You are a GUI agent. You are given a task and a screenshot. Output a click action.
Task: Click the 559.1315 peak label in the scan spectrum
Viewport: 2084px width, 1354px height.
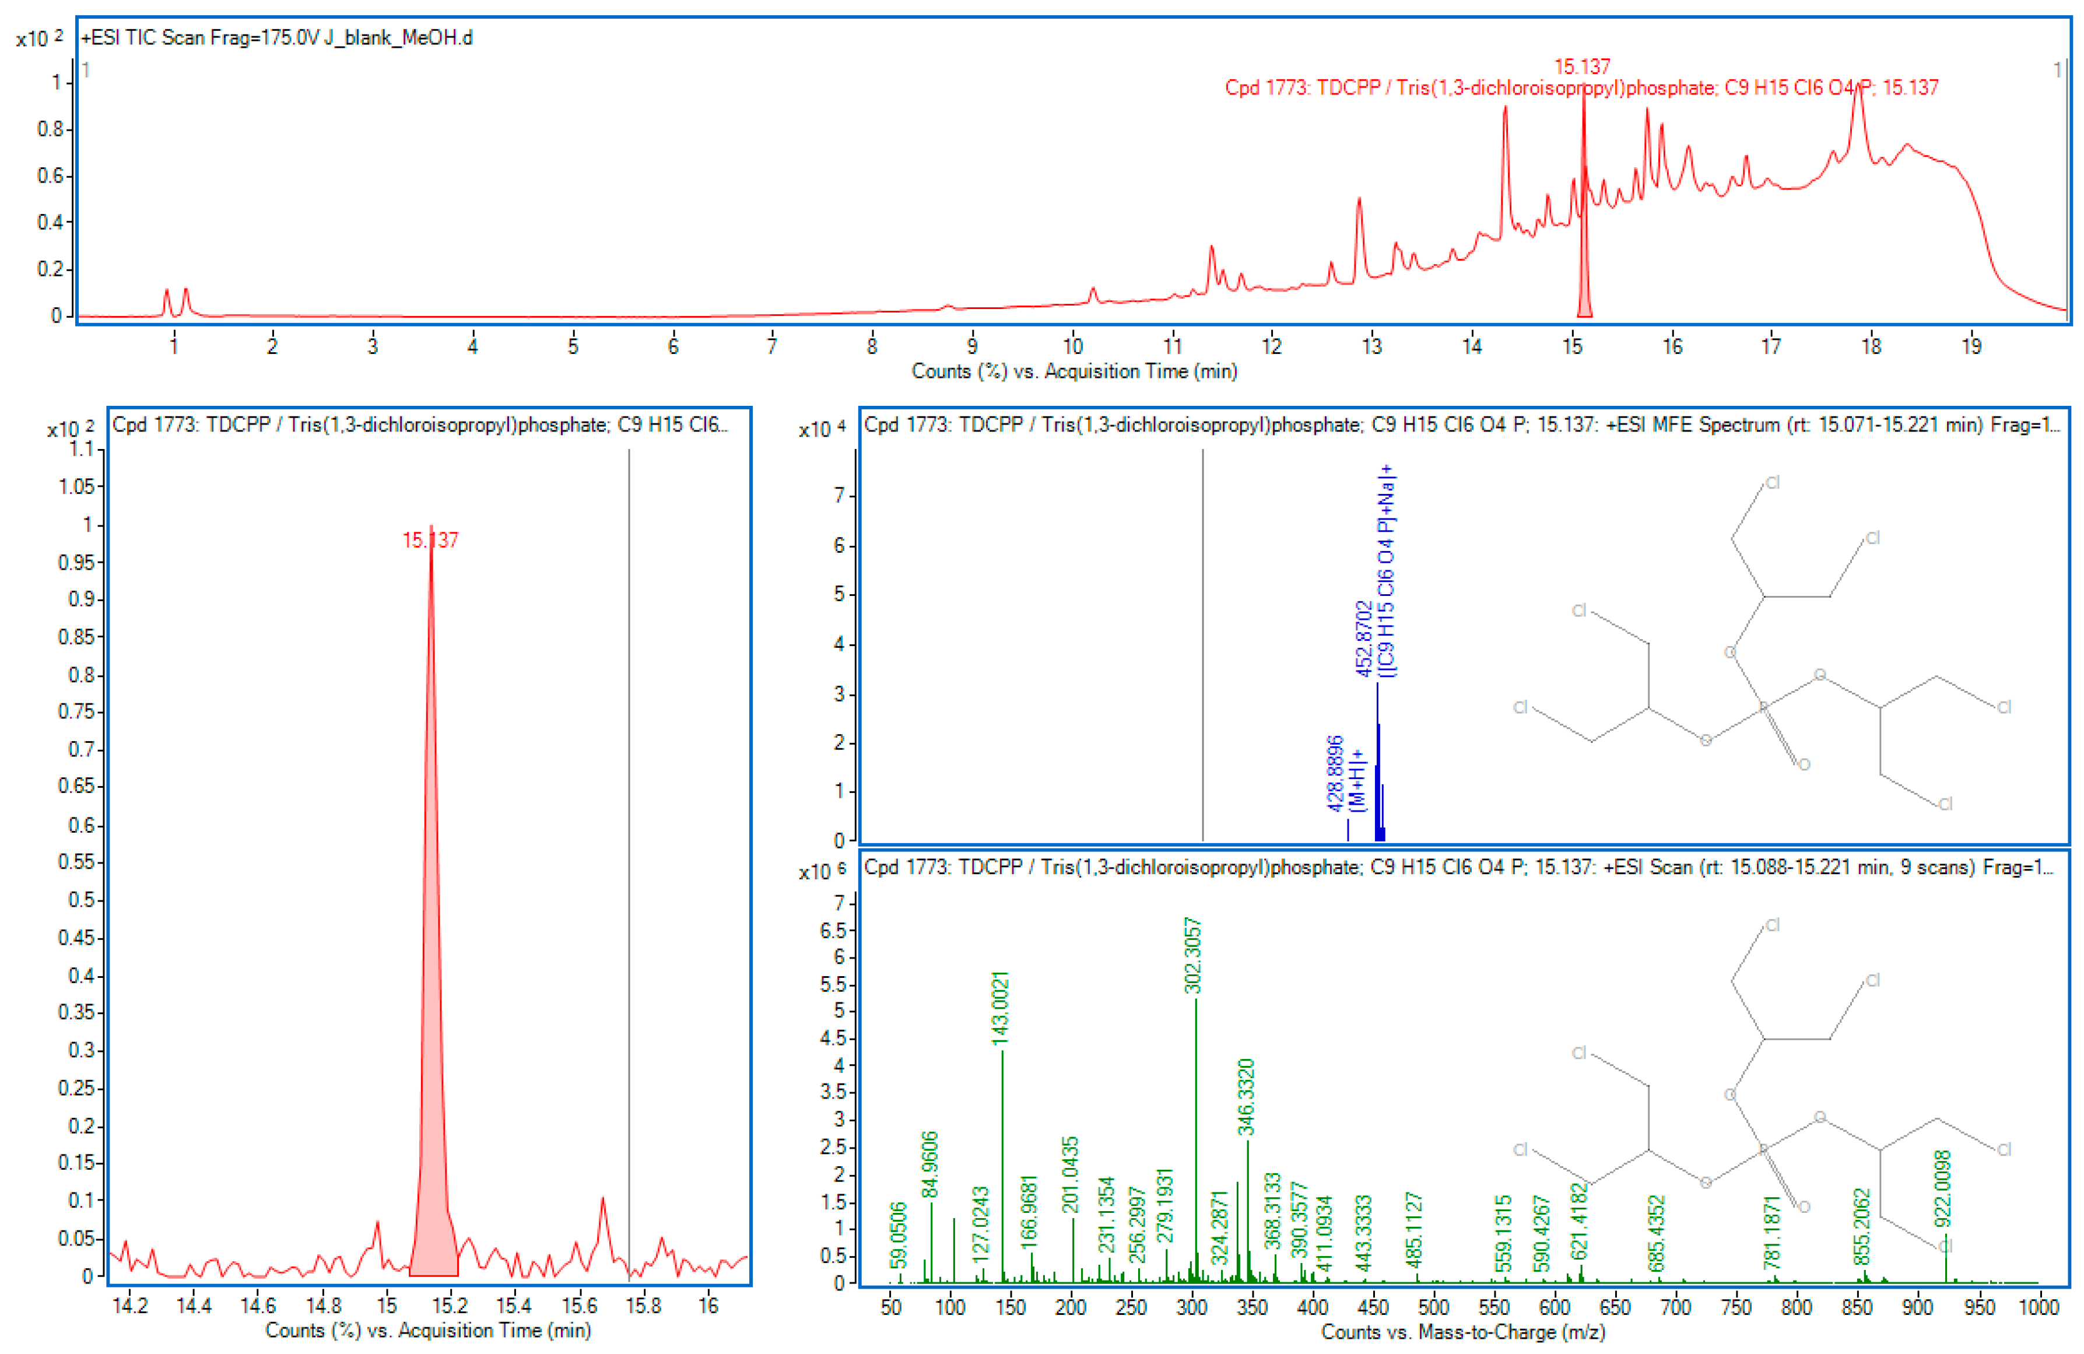point(1503,1233)
